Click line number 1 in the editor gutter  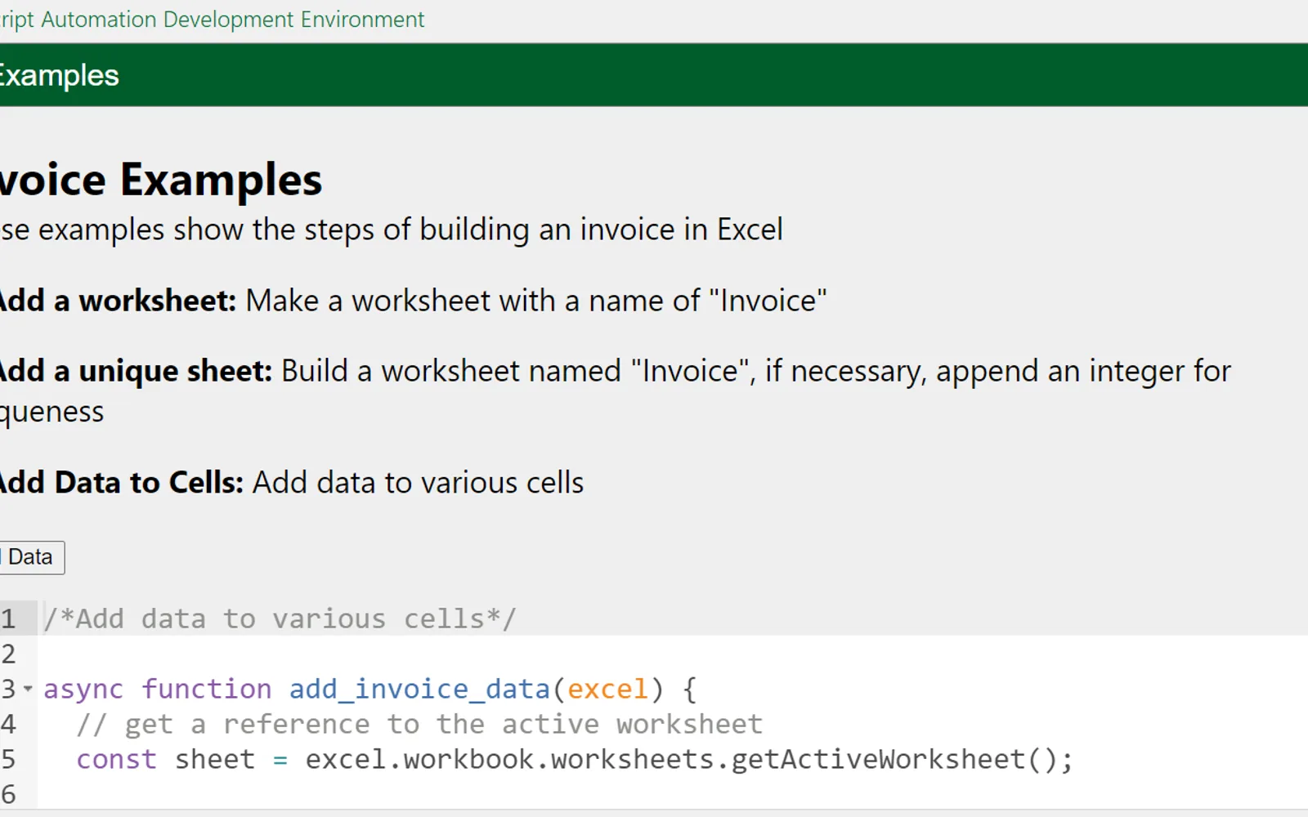click(x=8, y=618)
